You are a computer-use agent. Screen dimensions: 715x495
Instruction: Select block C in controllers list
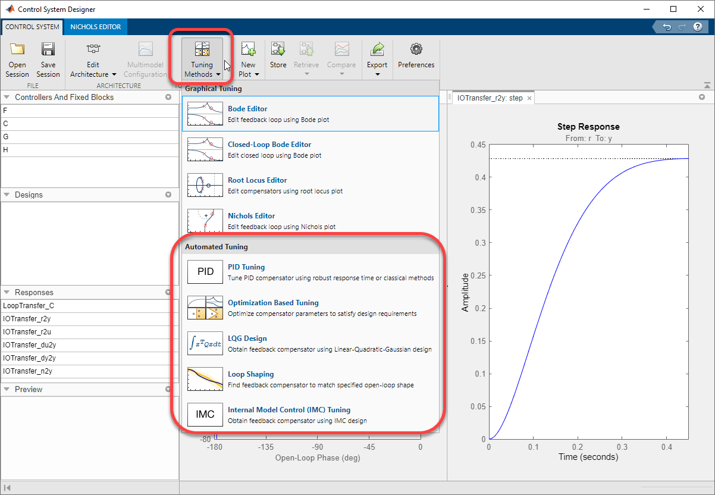point(90,124)
